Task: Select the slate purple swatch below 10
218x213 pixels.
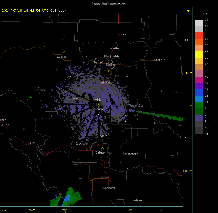Action: [x=199, y=118]
